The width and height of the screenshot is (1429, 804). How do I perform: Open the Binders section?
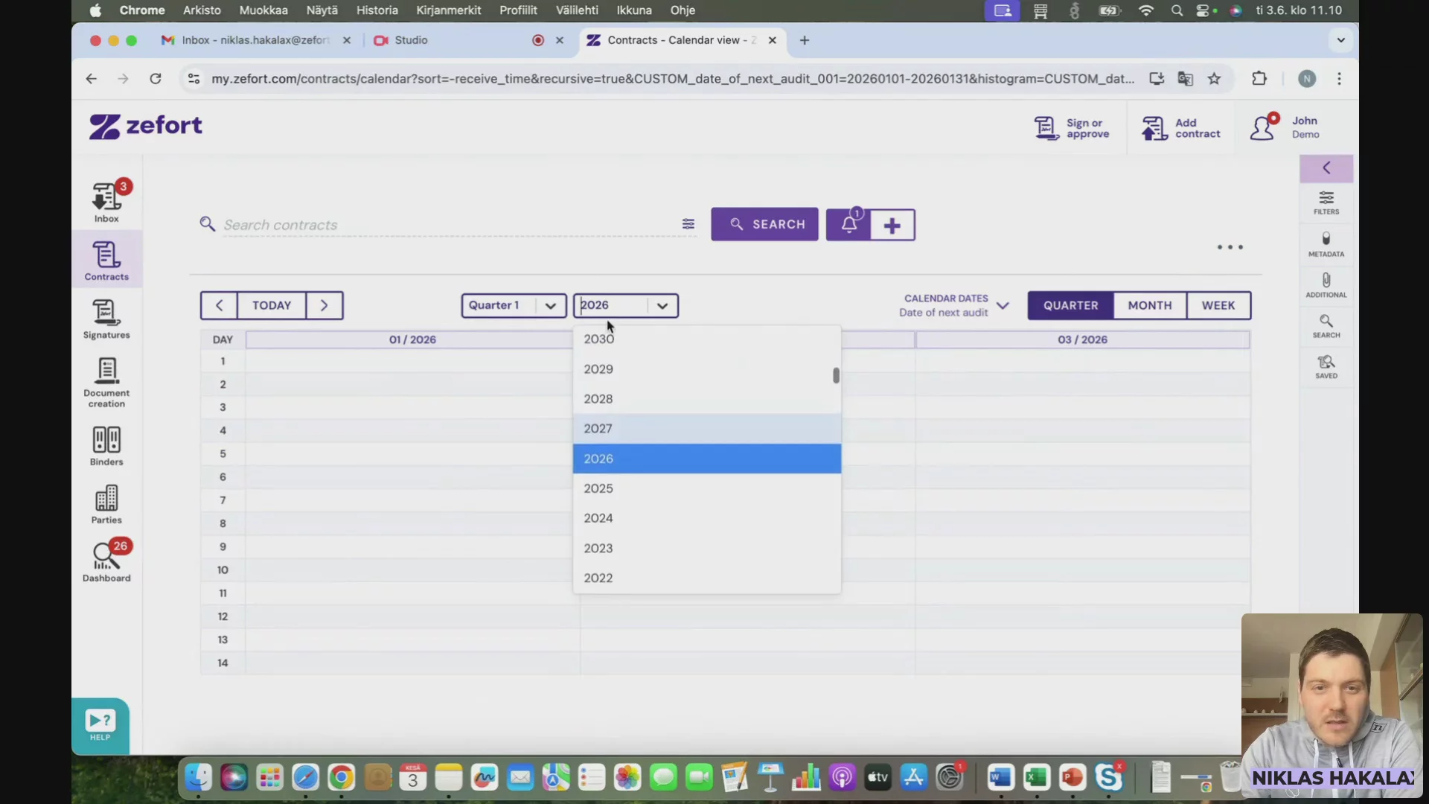106,446
